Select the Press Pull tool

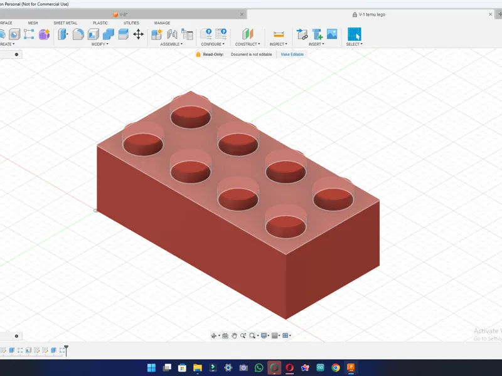(63, 34)
